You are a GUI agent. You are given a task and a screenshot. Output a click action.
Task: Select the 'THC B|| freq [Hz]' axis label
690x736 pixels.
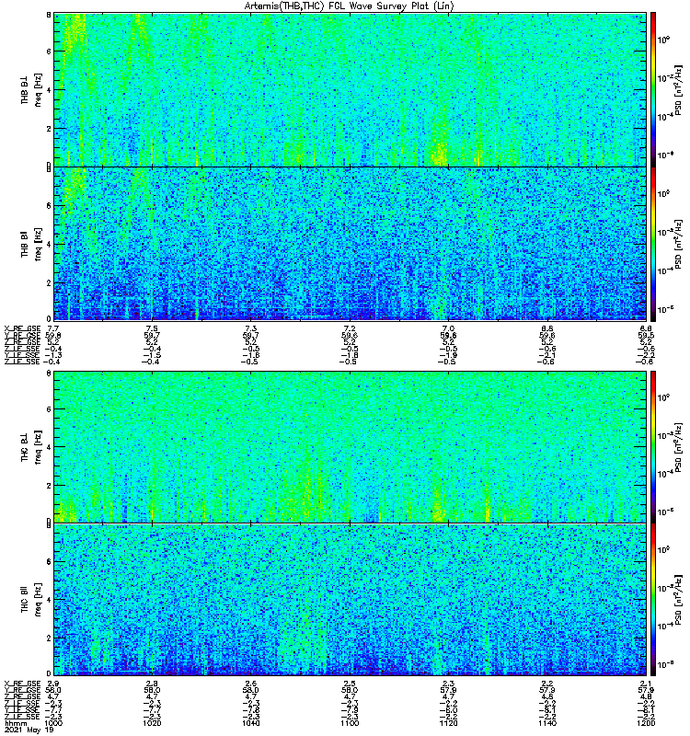31,600
